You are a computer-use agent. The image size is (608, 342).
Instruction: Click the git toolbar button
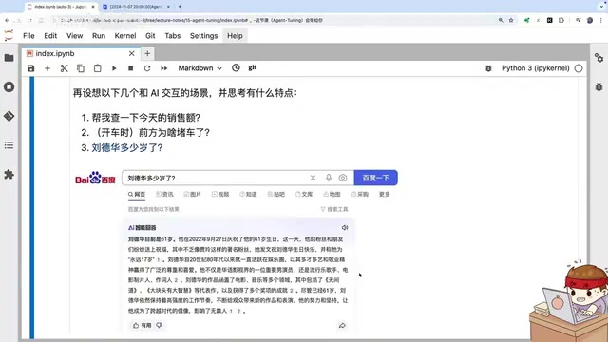pyautogui.click(x=253, y=67)
